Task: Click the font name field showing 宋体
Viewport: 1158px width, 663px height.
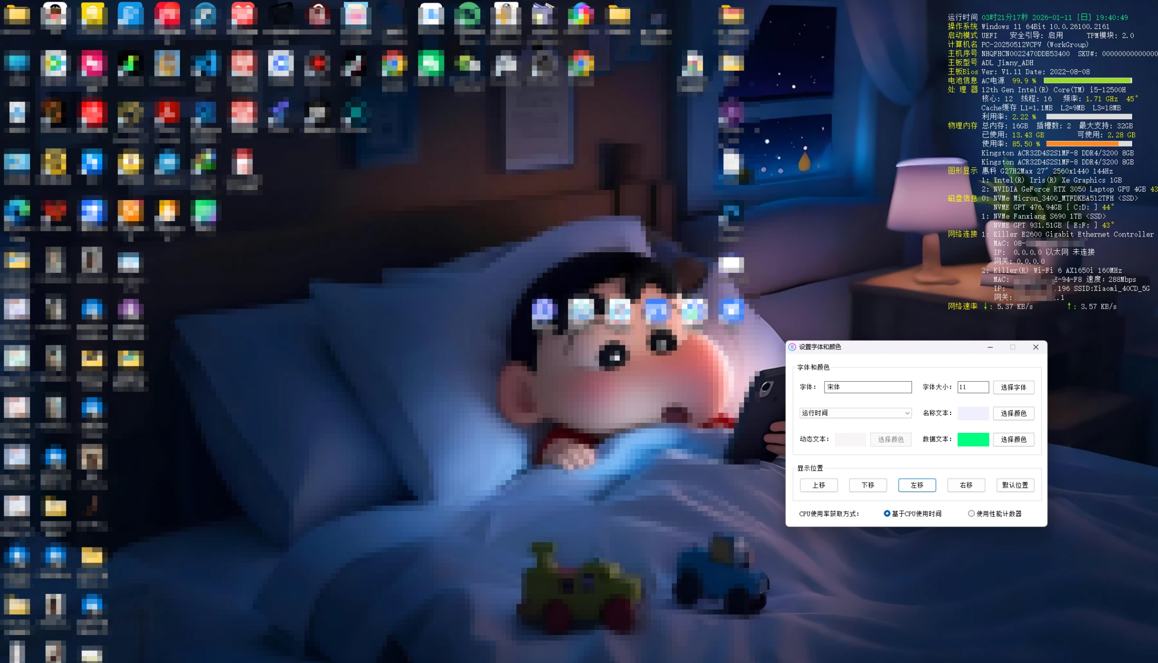Action: 867,387
